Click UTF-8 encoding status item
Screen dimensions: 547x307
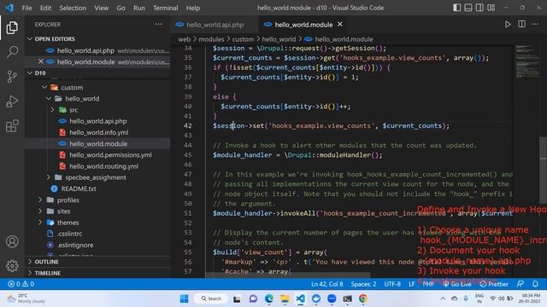click(x=392, y=284)
